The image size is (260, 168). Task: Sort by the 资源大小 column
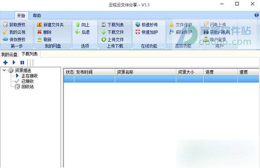click(x=190, y=72)
